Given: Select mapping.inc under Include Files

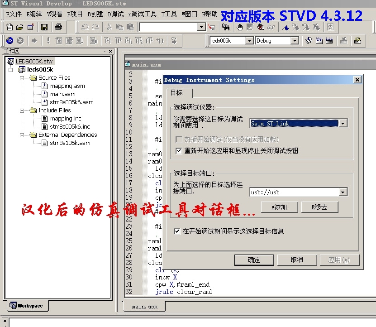Looking at the screenshot, I should 66,119.
